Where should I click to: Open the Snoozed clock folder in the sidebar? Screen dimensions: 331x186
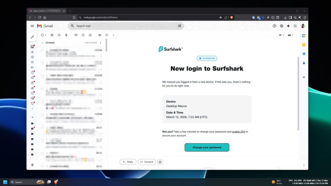click(32, 57)
